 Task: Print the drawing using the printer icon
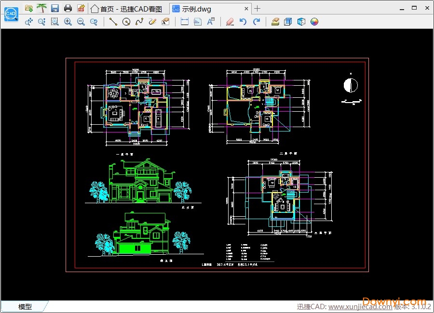coord(68,8)
